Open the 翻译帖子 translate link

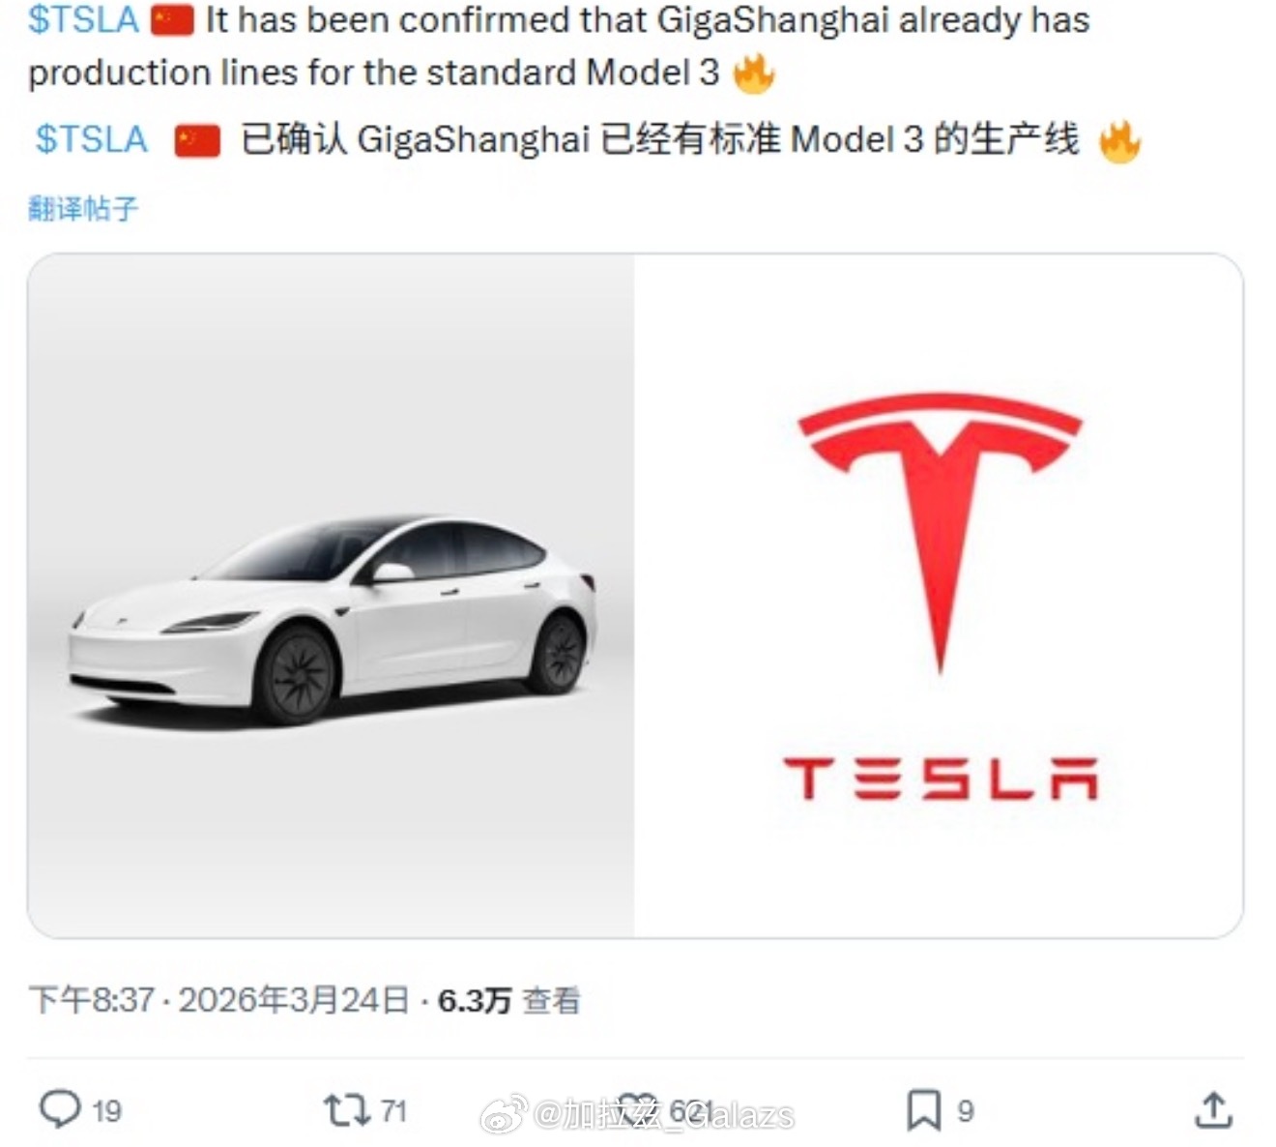[x=79, y=206]
